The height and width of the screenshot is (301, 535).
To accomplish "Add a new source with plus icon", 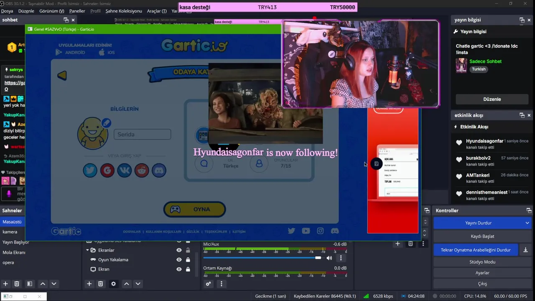I will [89, 284].
